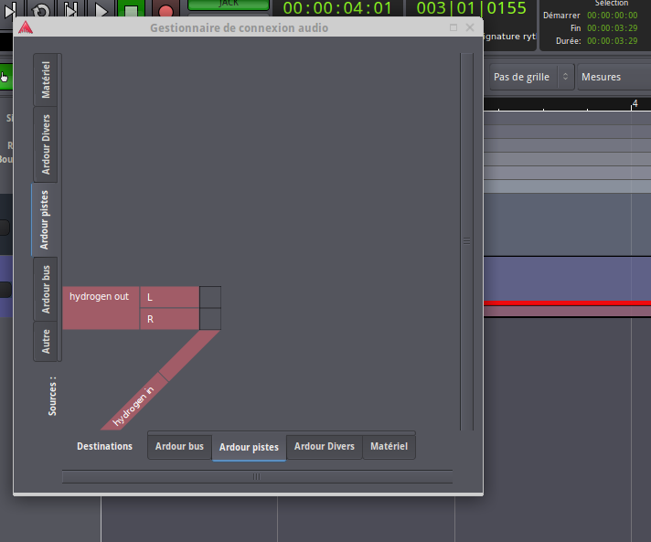Click the bars-beats clock 003|01|0155

[471, 8]
